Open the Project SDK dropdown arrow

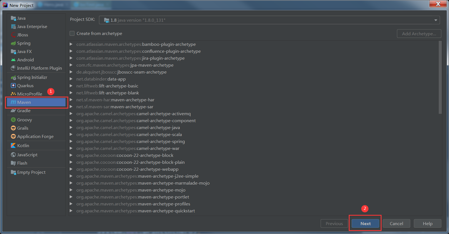coord(436,20)
